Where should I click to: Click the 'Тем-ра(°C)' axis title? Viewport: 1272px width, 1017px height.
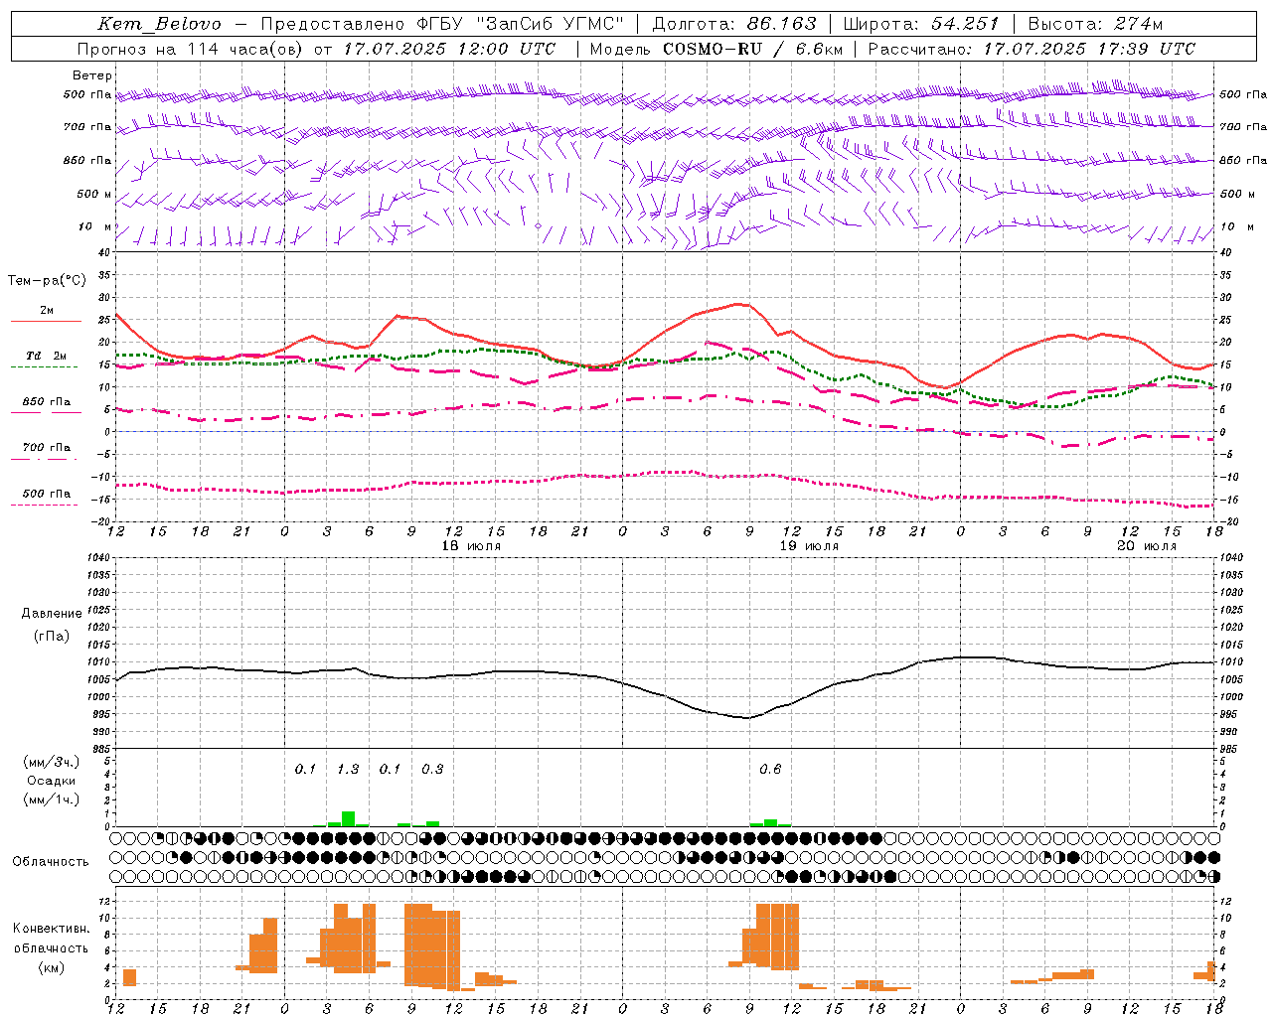[x=47, y=281]
